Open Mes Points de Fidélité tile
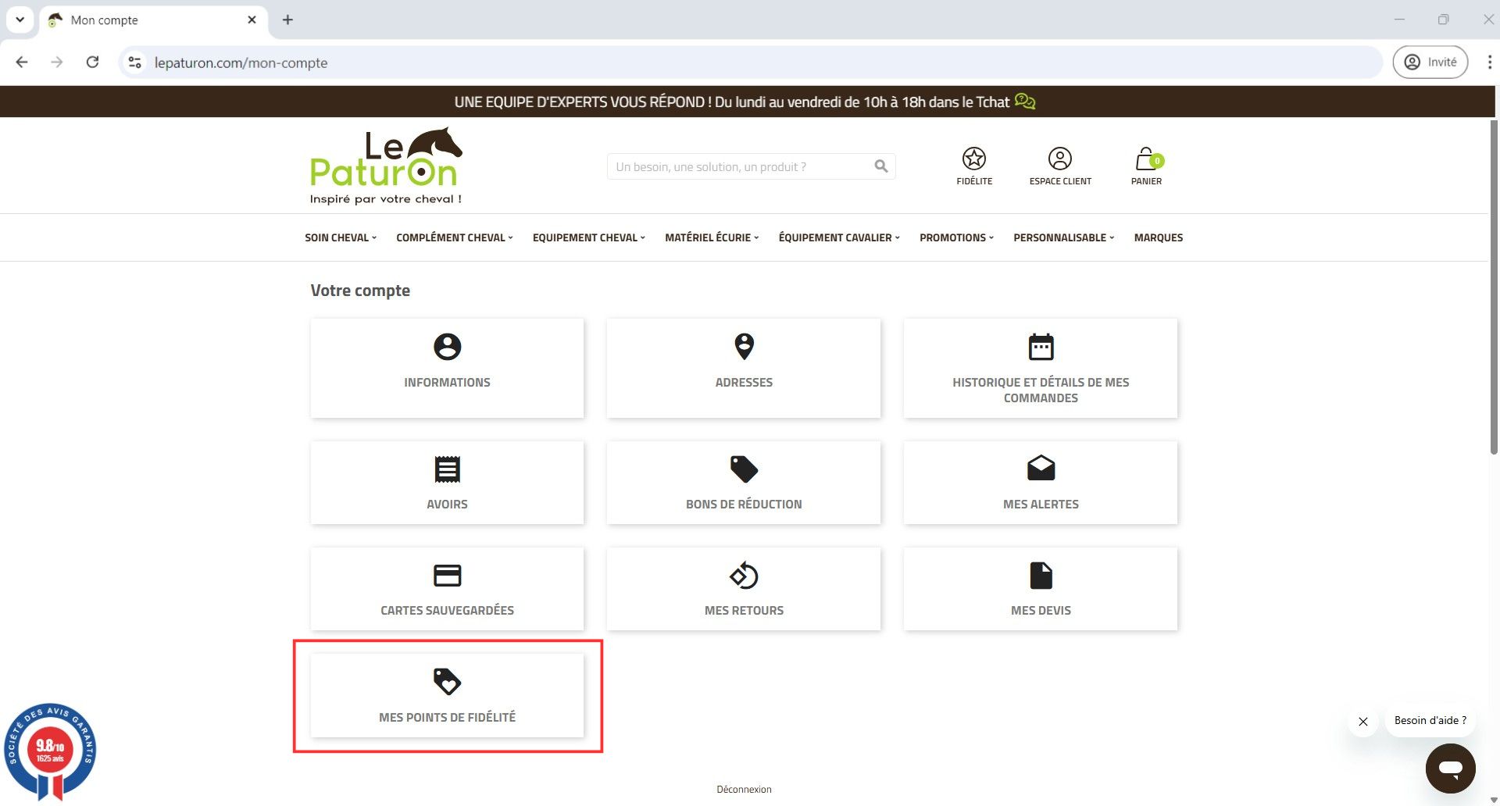The width and height of the screenshot is (1500, 806). 447,695
